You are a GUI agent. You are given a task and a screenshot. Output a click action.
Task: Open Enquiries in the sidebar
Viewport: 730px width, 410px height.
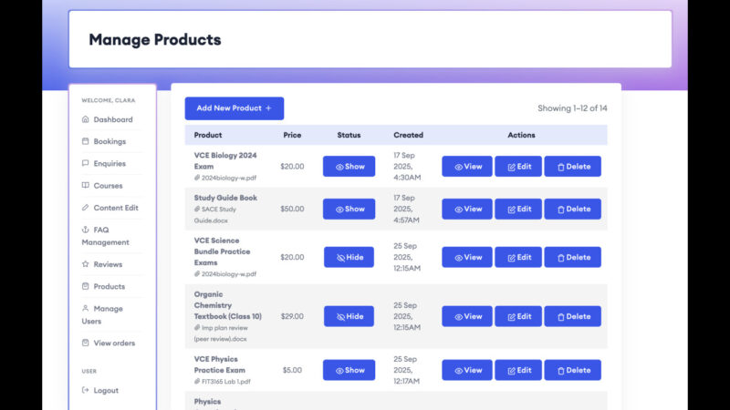(x=104, y=164)
